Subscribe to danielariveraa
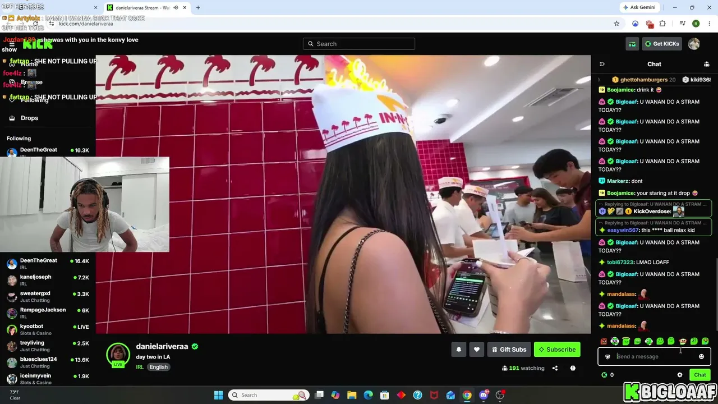This screenshot has width=718, height=404. click(557, 350)
